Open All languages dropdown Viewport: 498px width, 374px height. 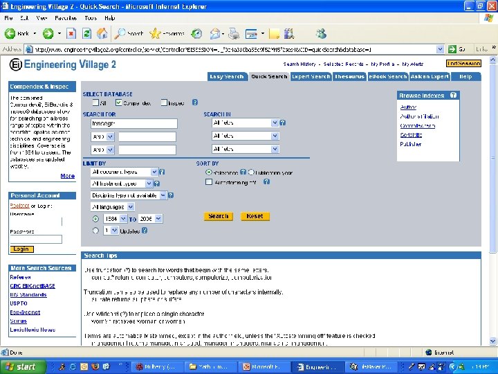tap(113, 207)
